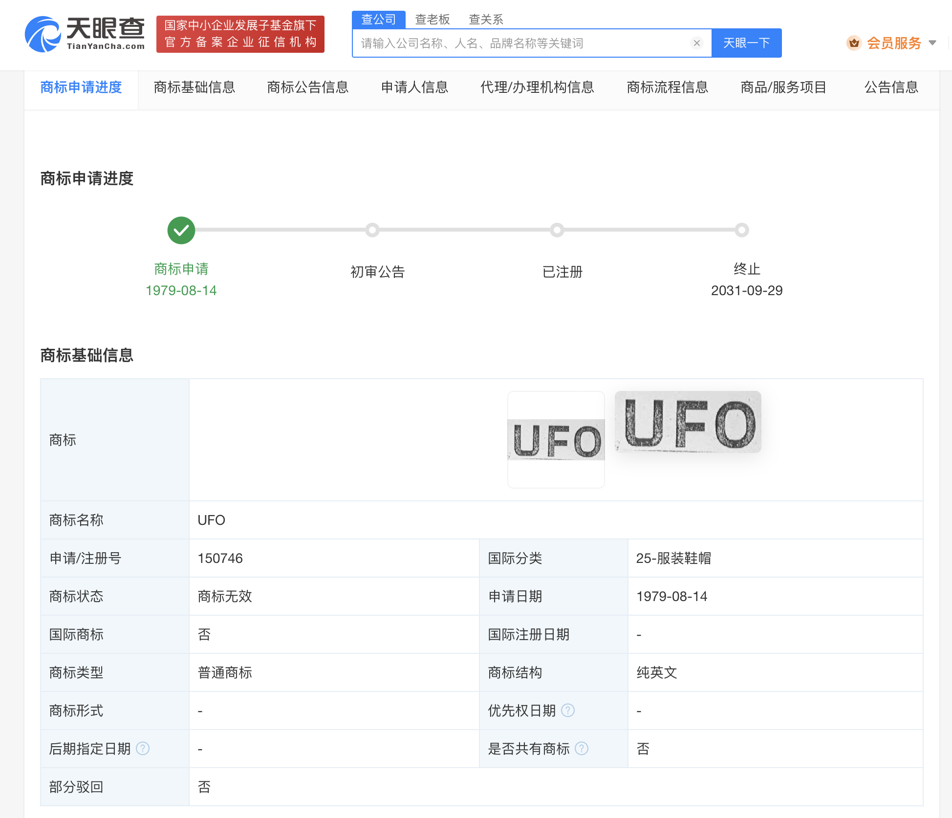Switch to 商标基础信息 tab
952x818 pixels.
tap(194, 87)
